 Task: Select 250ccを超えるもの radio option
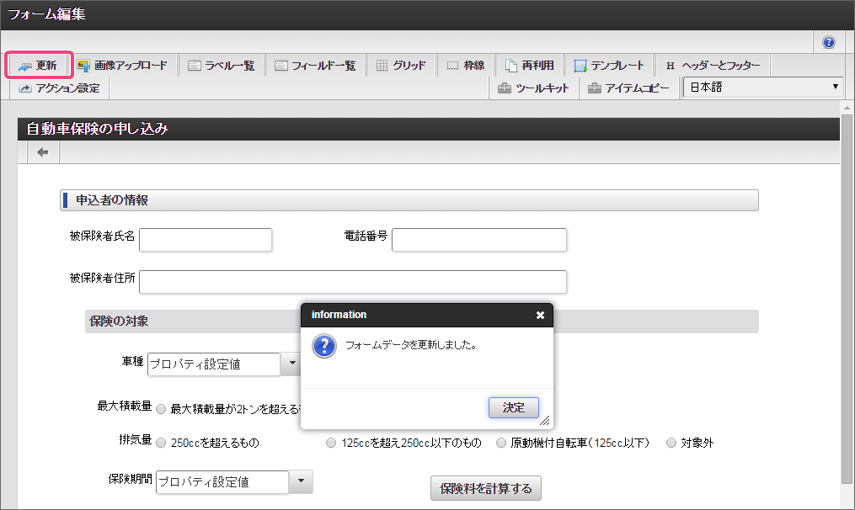click(161, 443)
